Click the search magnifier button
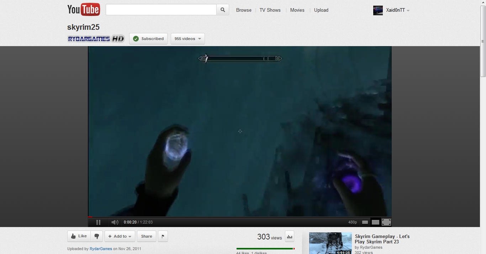Screen dimensions: 486x254 pos(223,10)
